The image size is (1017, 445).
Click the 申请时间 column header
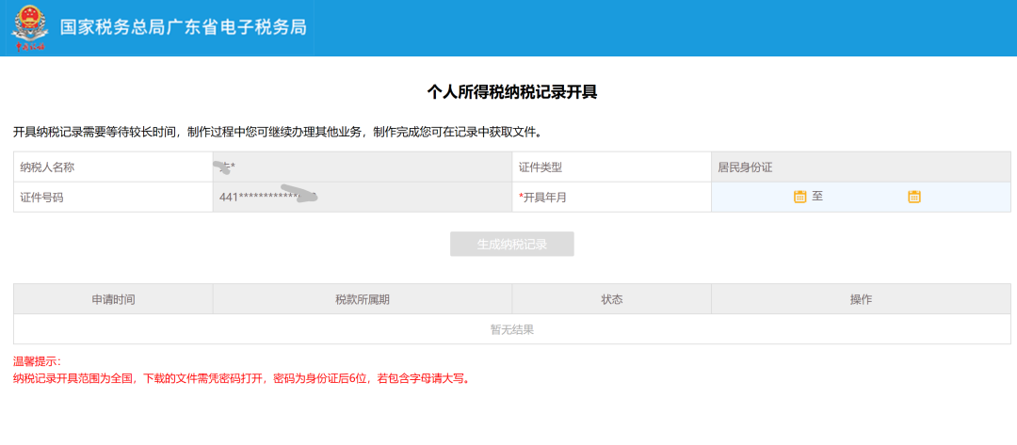point(113,299)
